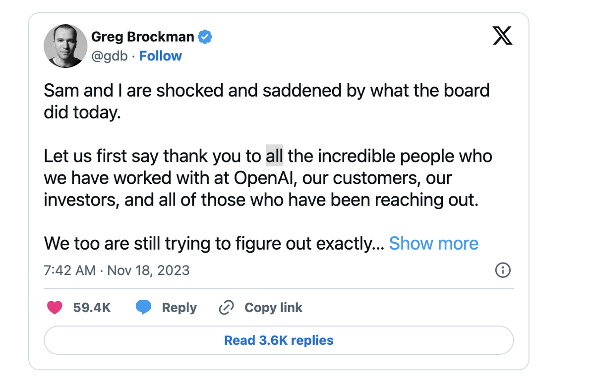Click the blue reply speech bubble icon
The image size is (595, 378).
(143, 308)
